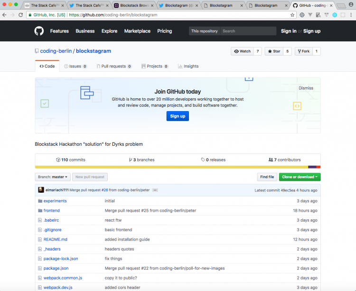Open Explore in GitHub header

click(x=110, y=31)
